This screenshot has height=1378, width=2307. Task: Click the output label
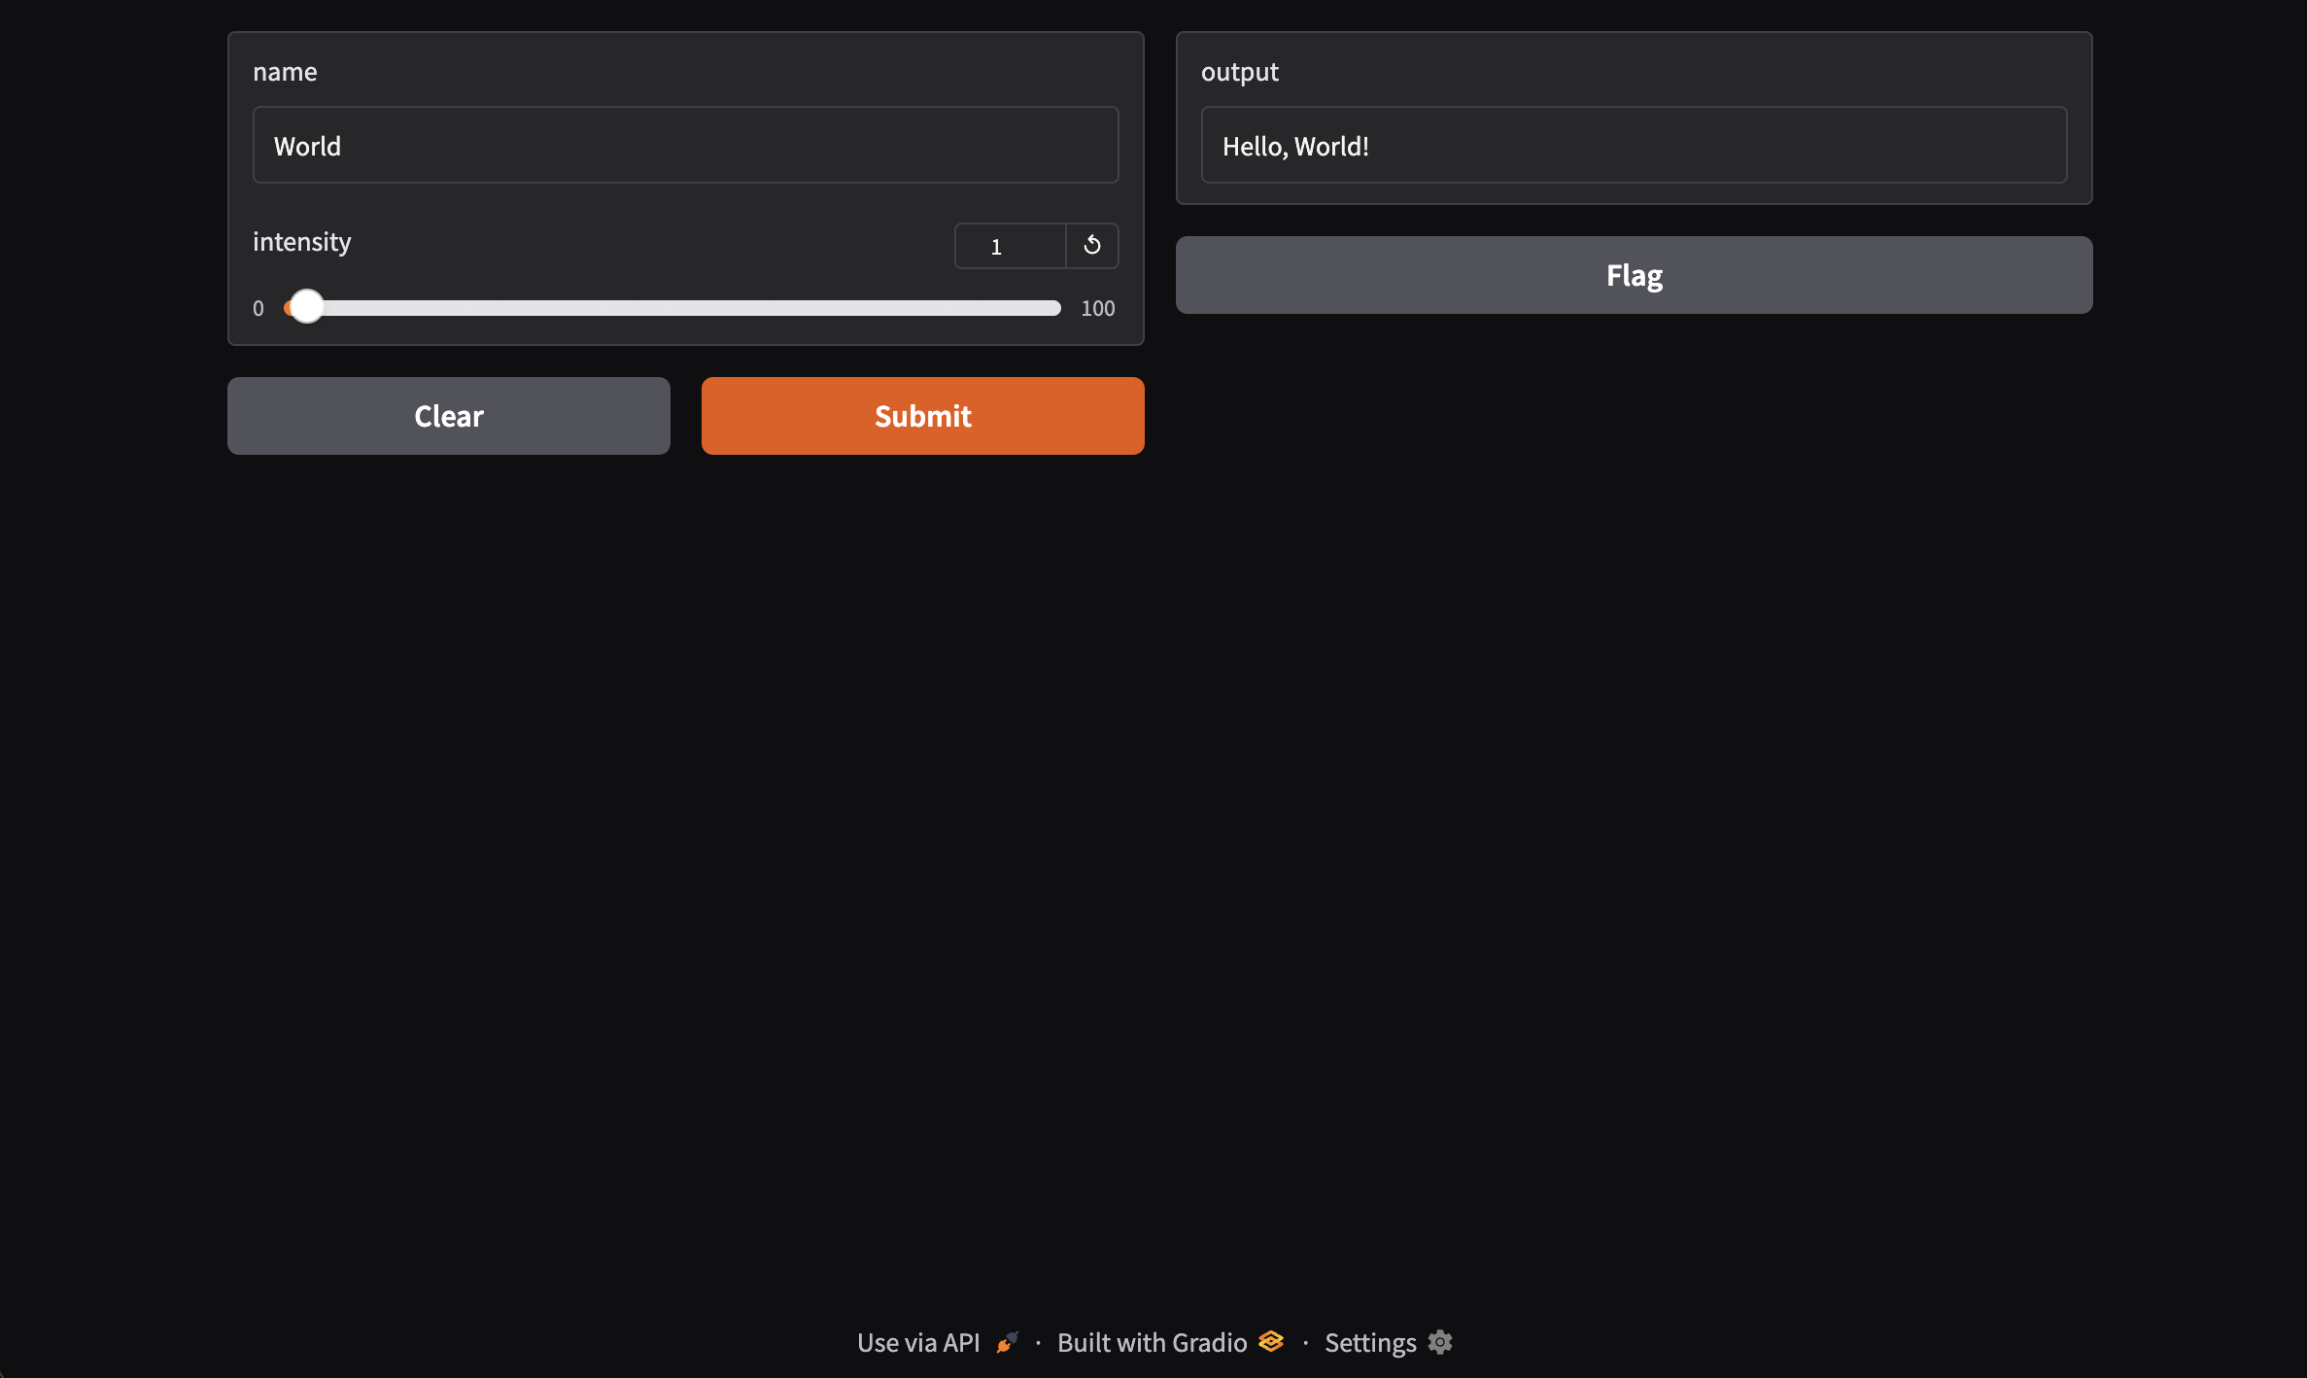[1239, 73]
